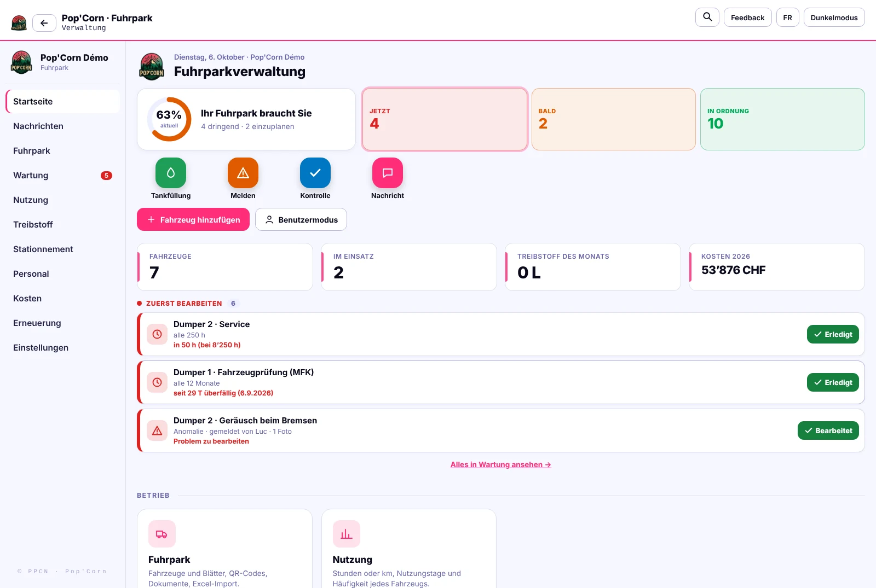Switch language with the FR button
The image size is (876, 588).
click(x=787, y=18)
